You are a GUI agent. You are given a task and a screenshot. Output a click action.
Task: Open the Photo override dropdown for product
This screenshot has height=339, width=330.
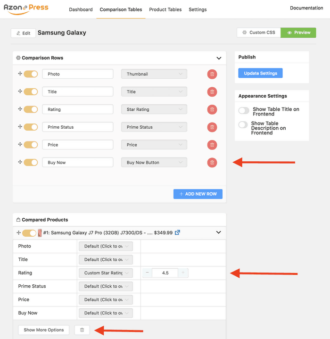(x=106, y=246)
